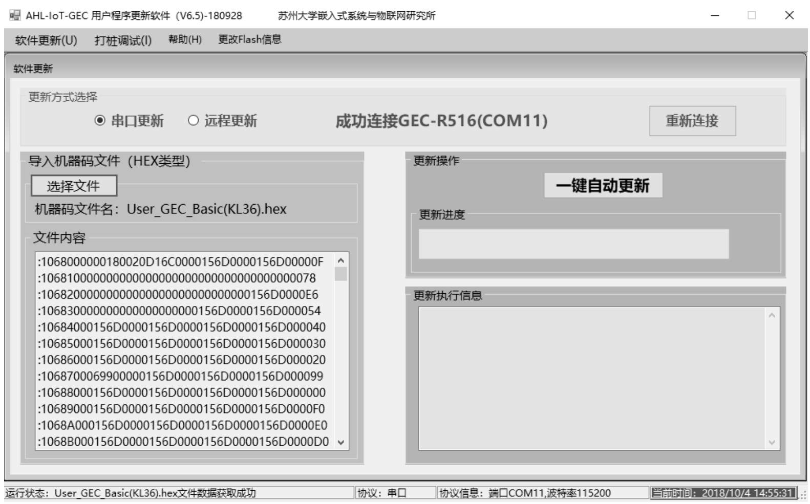Click the hex line starting with :10682000
Image resolution: width=810 pixels, height=504 pixels.
[x=178, y=295]
